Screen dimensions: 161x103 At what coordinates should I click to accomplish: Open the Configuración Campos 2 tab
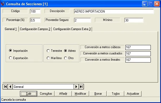[x=35, y=29]
